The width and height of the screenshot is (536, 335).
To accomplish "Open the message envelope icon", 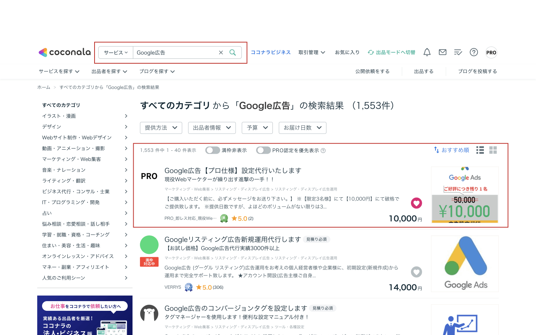I will point(442,52).
